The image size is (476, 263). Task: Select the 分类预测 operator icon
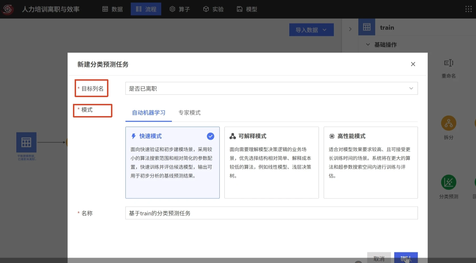[x=448, y=182]
